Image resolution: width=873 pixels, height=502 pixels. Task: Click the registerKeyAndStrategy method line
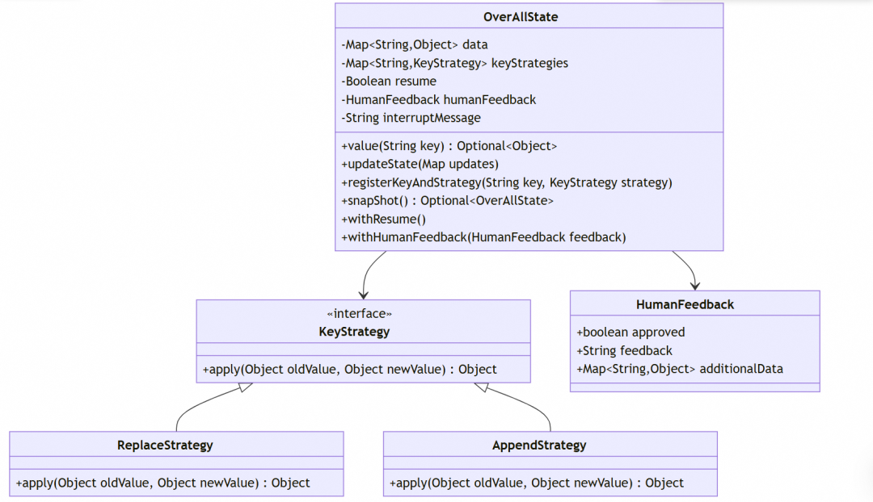click(507, 182)
